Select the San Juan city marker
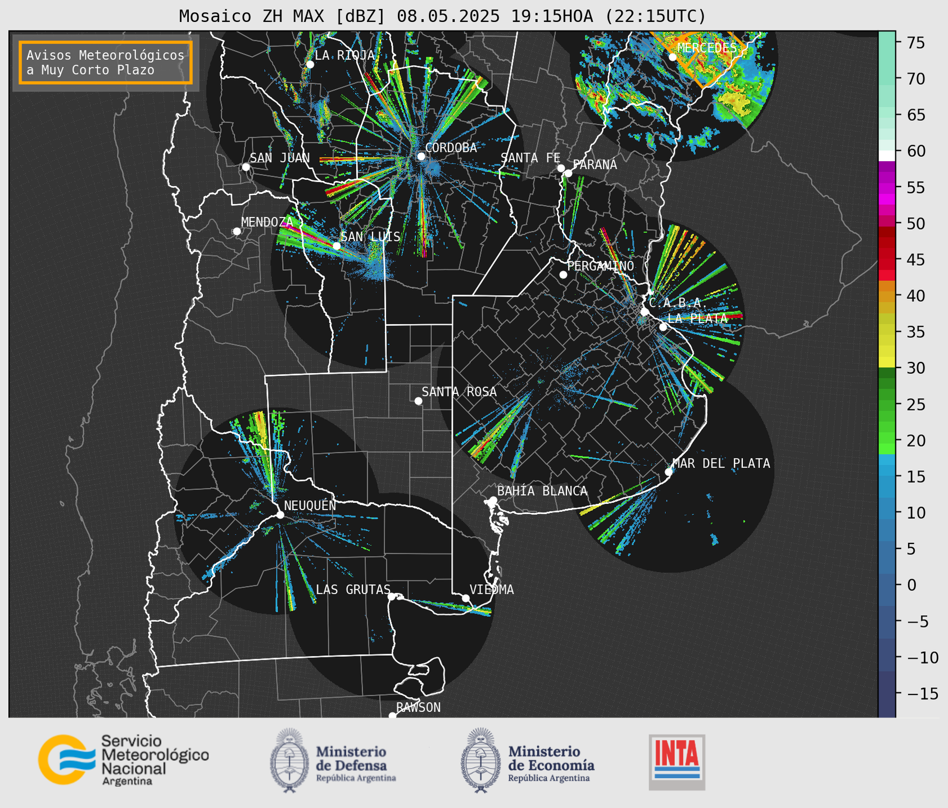 pos(246,167)
